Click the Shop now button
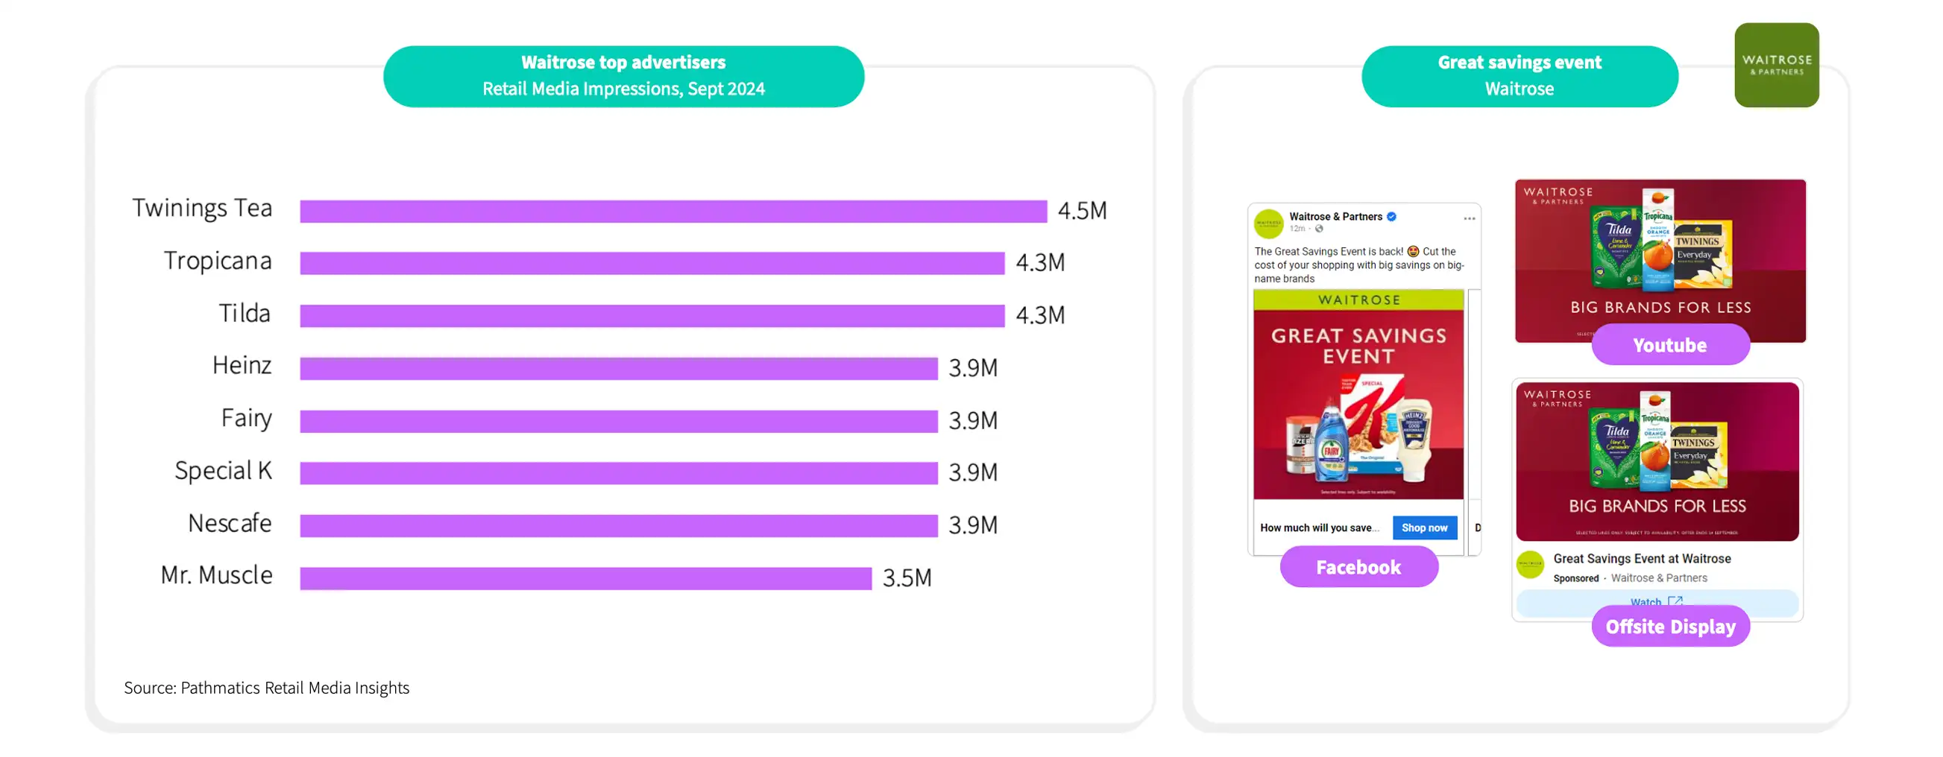Viewport: 1943px width, 757px height. (1424, 528)
